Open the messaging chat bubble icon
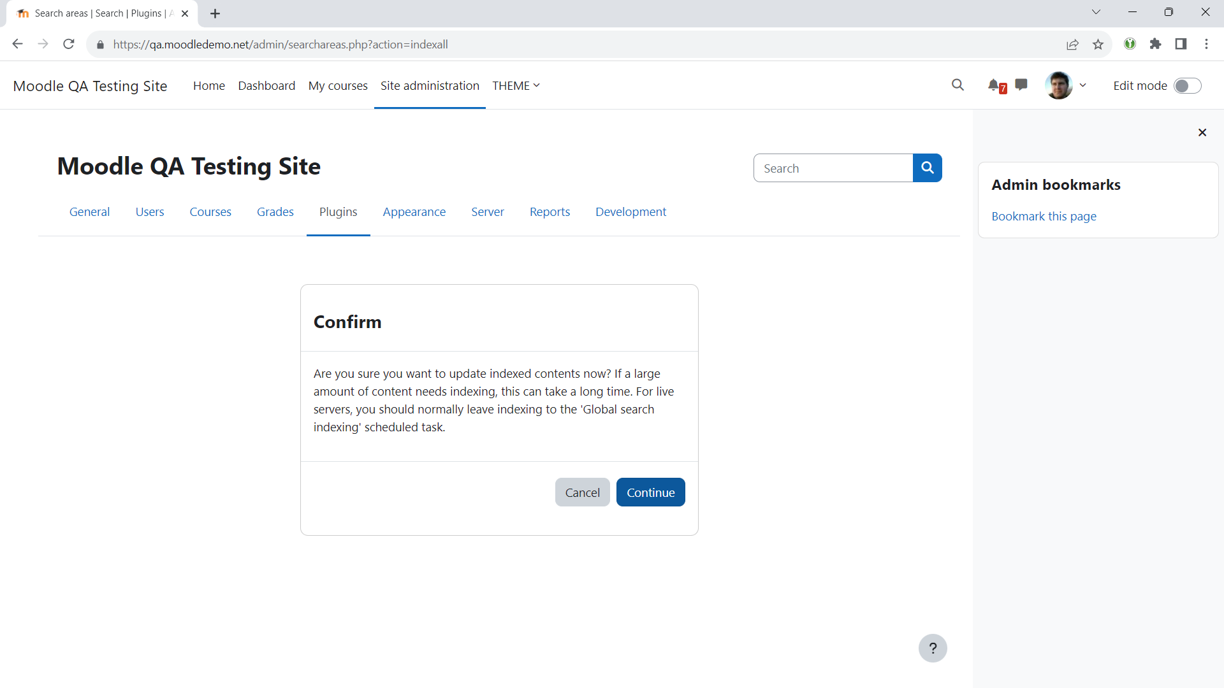This screenshot has height=688, width=1224. coord(1021,85)
